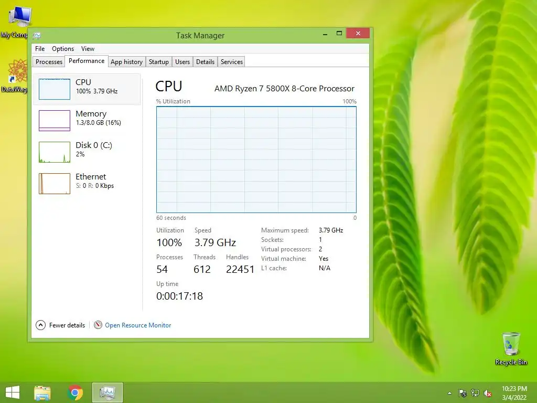Open the network tray icon
This screenshot has width=537, height=403.
click(x=475, y=393)
